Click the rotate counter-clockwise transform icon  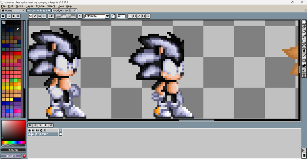pos(143,16)
